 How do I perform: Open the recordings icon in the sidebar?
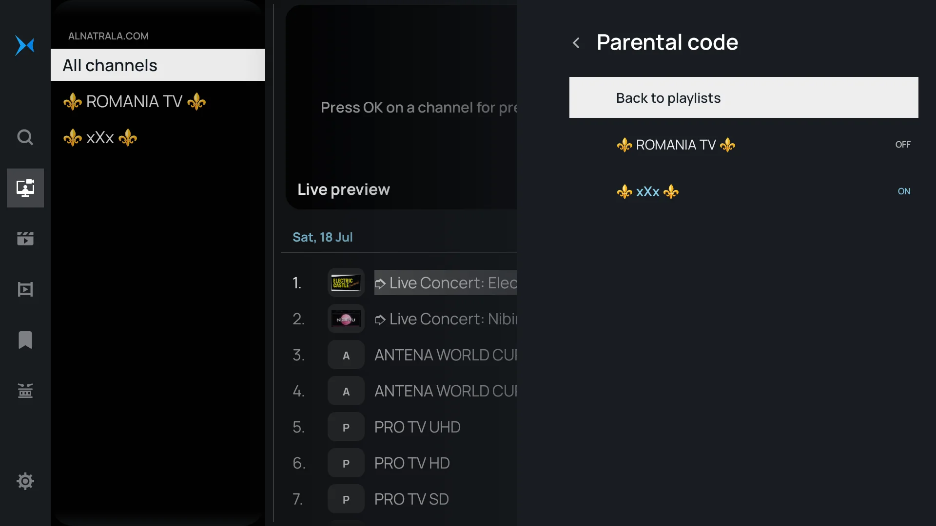25,391
